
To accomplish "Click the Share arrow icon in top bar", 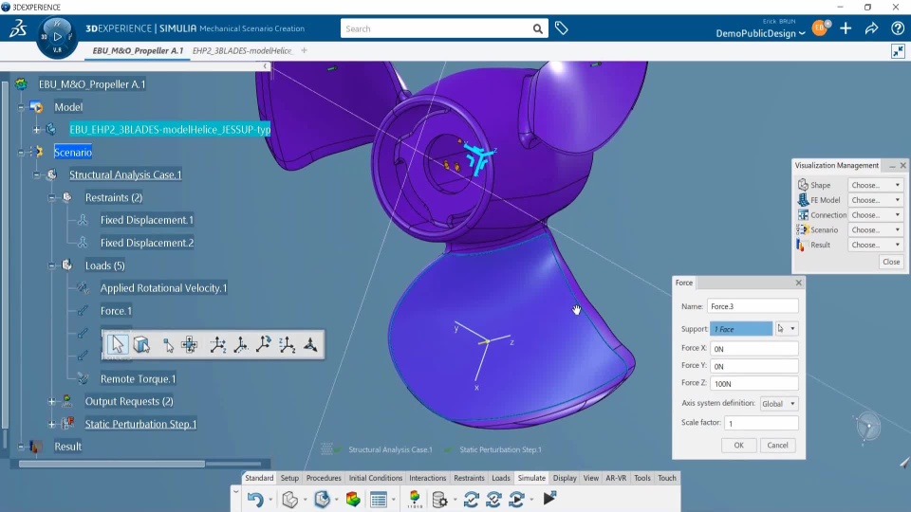I will click(871, 27).
